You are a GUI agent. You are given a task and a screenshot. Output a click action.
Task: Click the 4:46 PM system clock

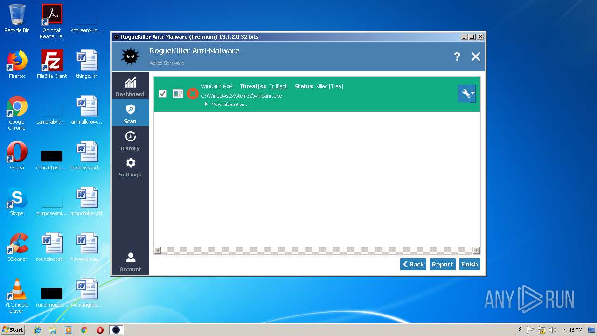click(x=573, y=330)
